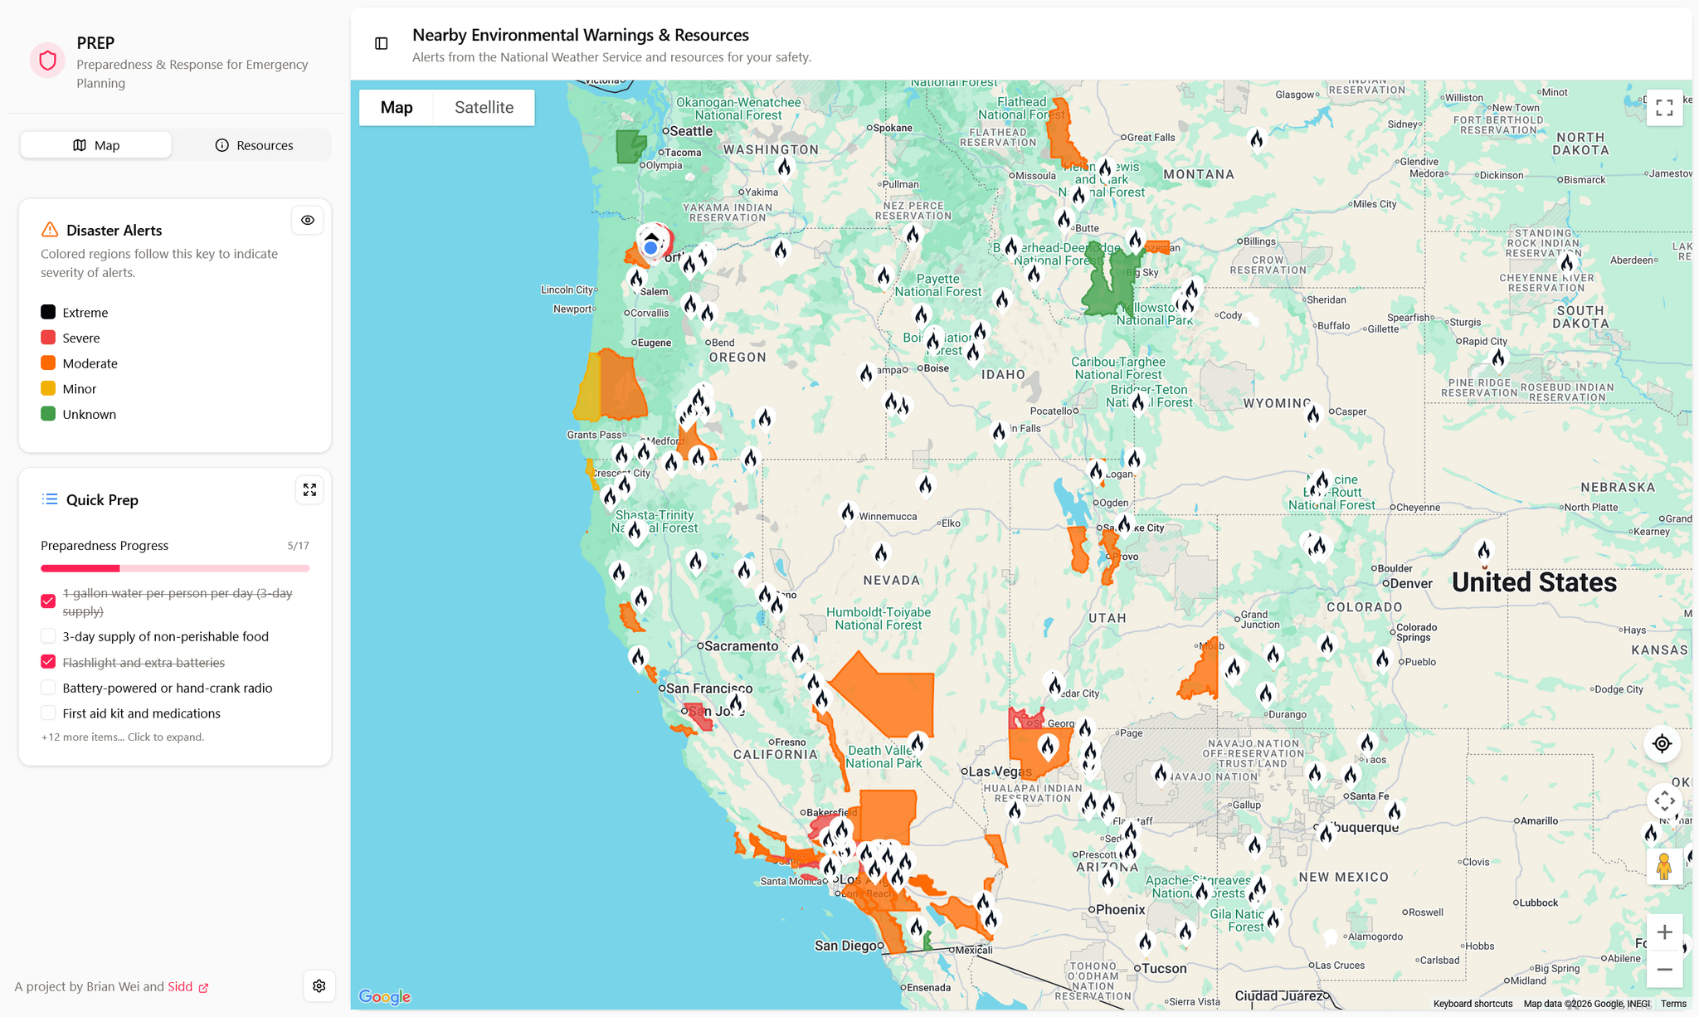Click the Severe red color swatch

click(x=48, y=338)
